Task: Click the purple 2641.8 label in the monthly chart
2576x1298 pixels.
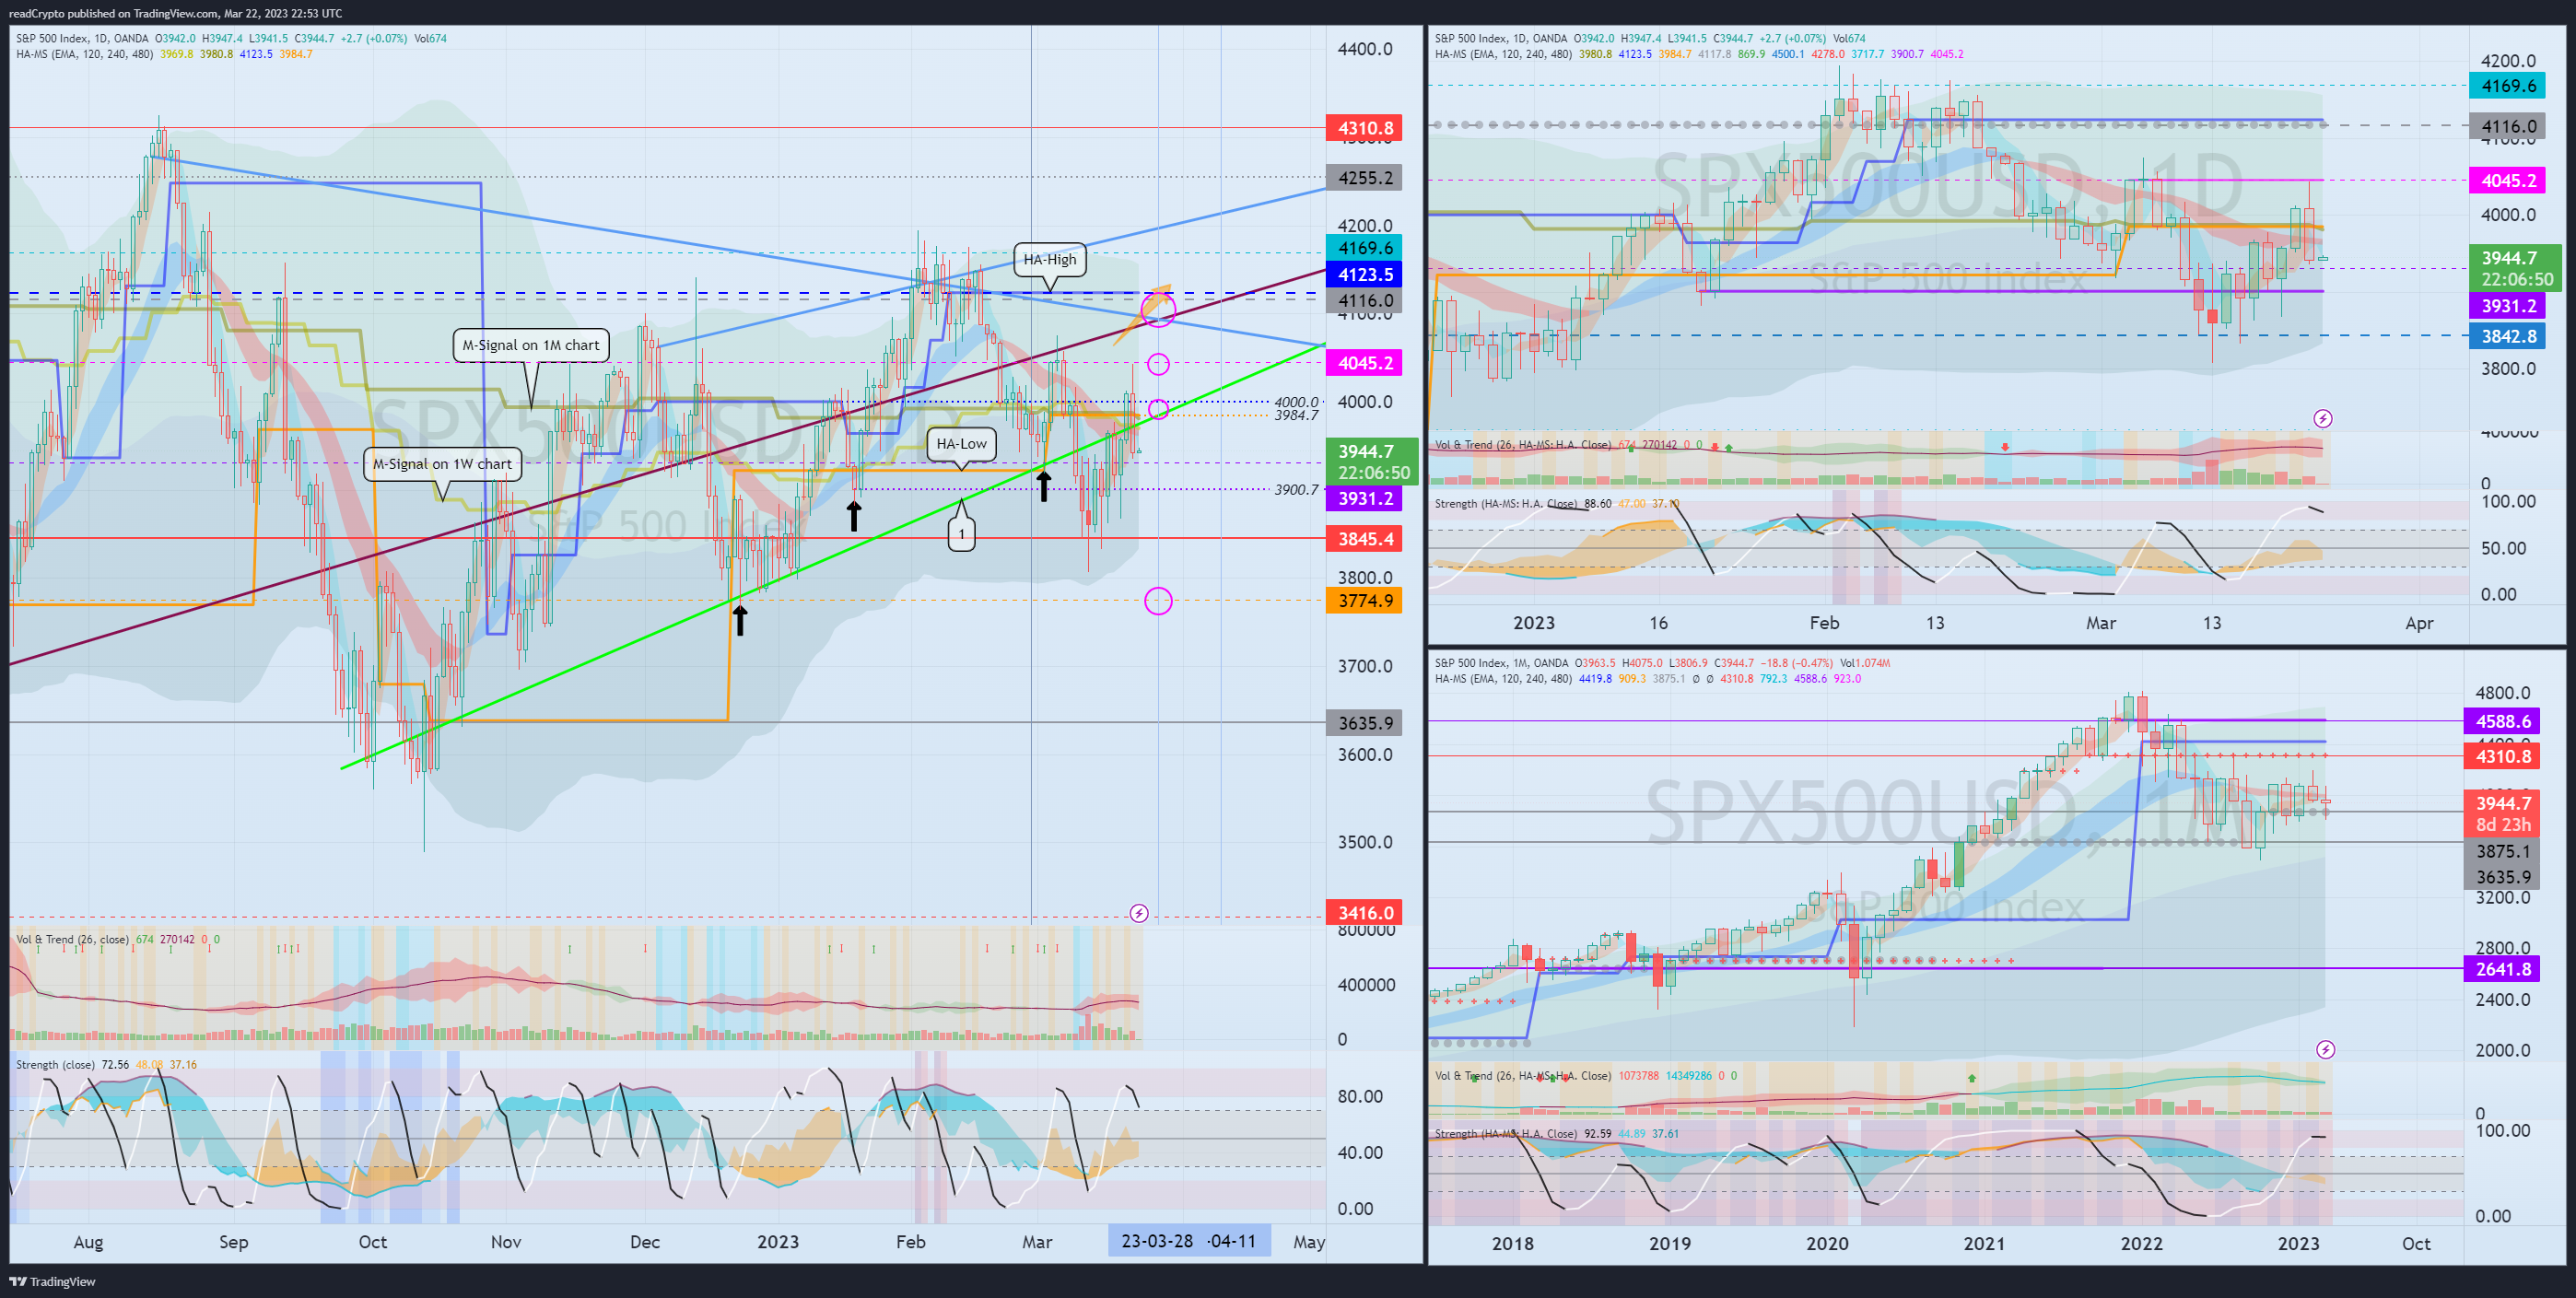Action: (x=2502, y=969)
